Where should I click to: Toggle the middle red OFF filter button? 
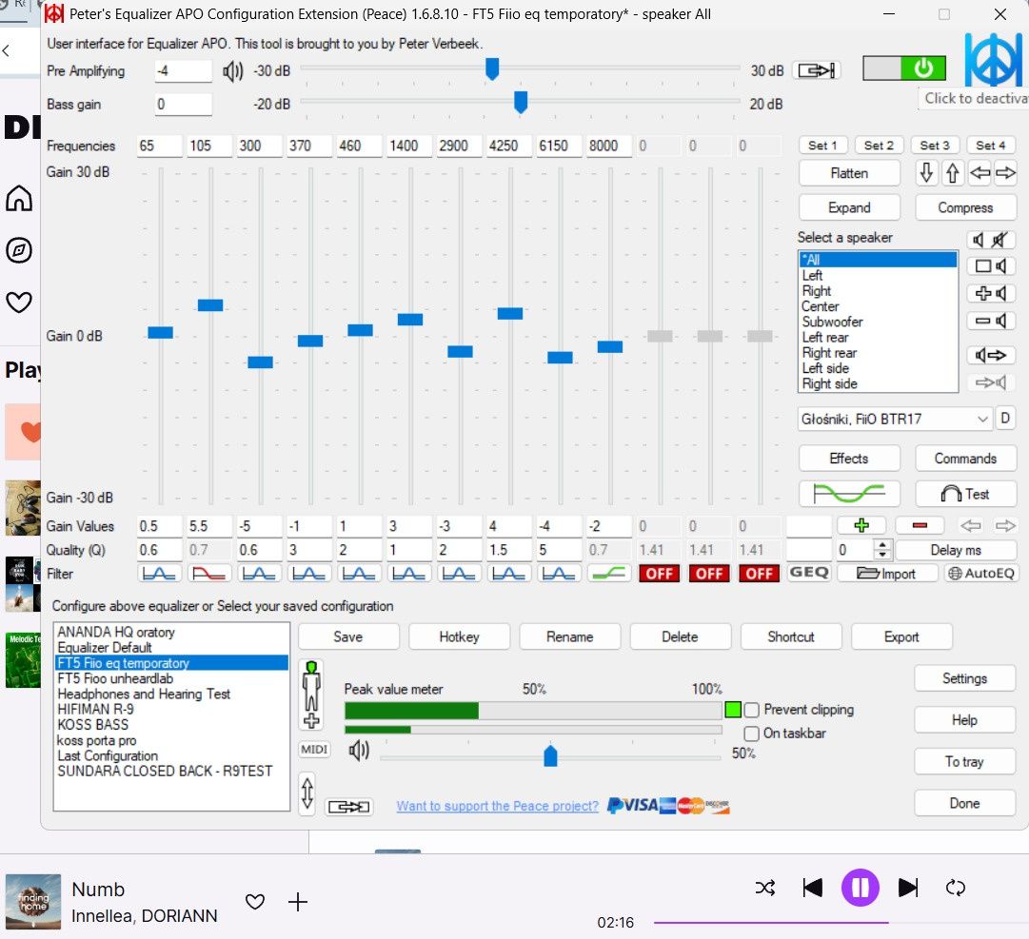(709, 574)
